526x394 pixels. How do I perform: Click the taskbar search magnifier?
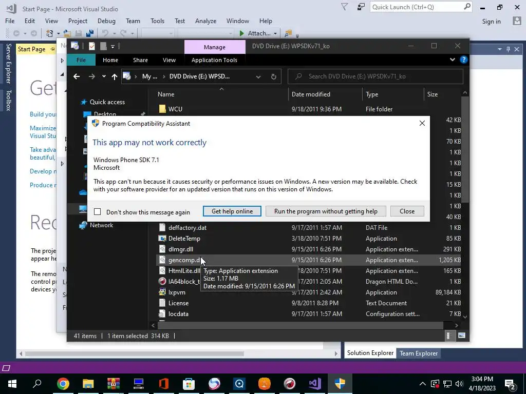(37, 383)
